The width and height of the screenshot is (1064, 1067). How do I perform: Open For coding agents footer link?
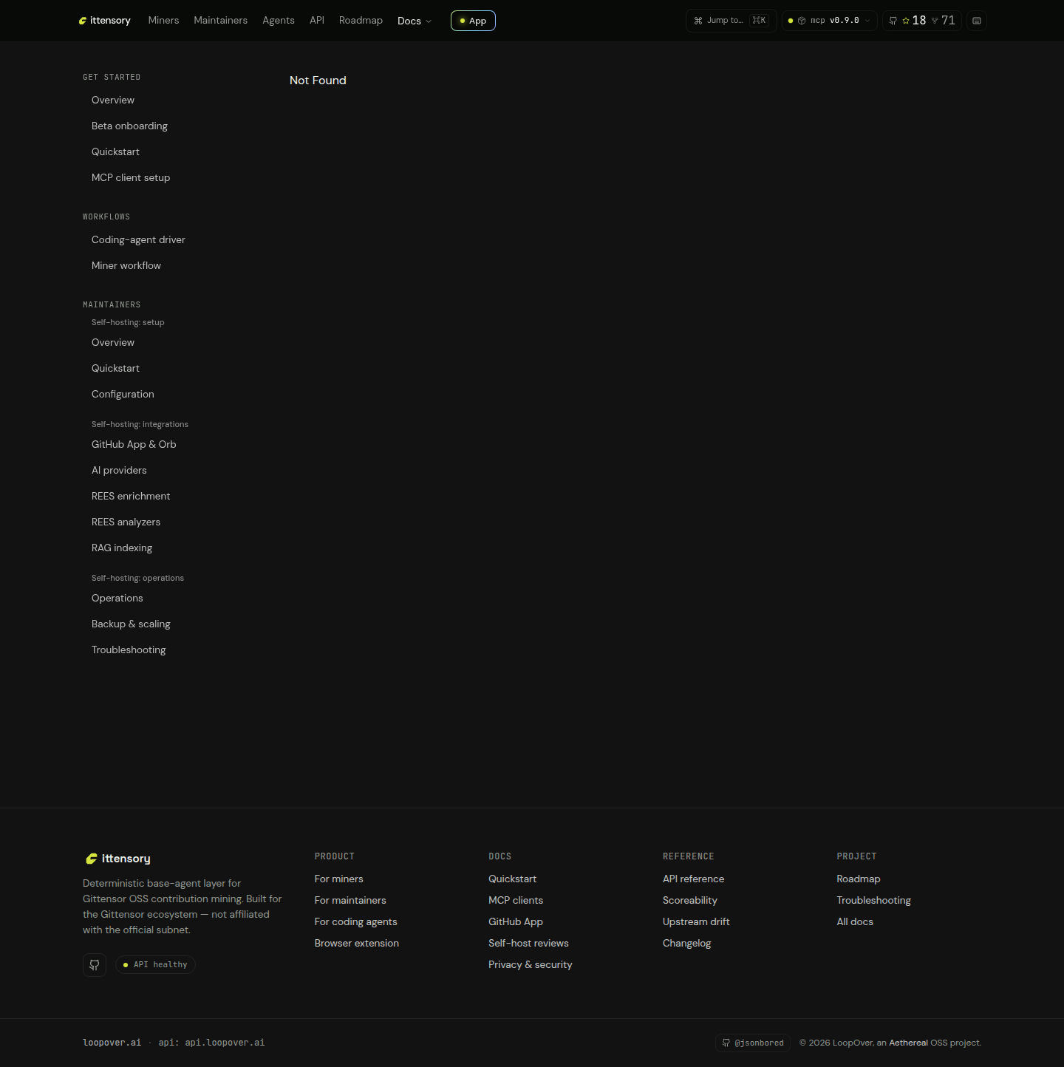(356, 921)
